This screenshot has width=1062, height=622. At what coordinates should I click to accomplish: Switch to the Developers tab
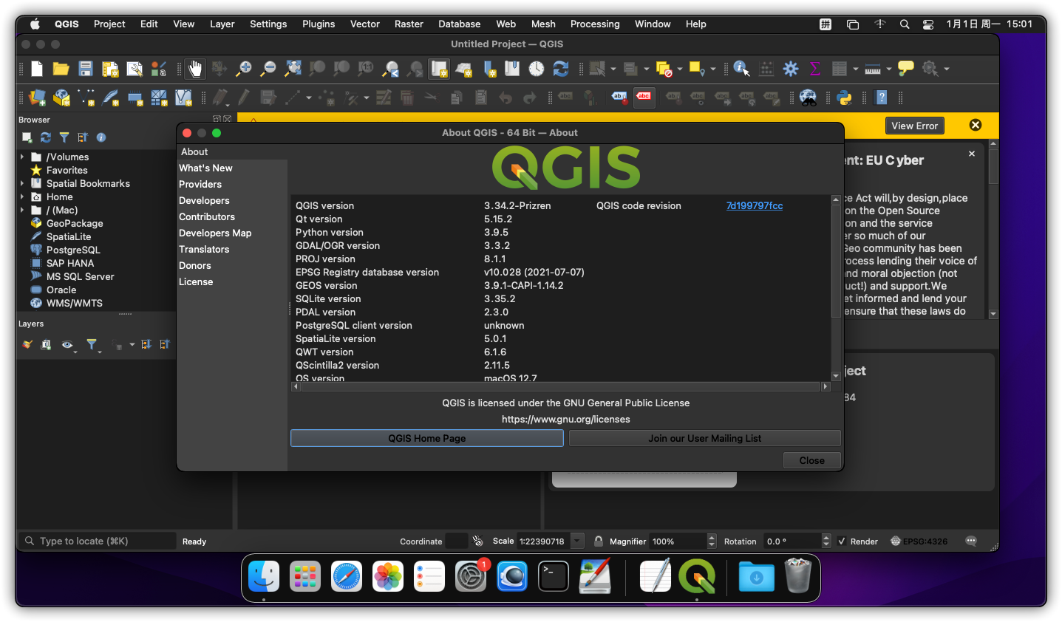[204, 200]
